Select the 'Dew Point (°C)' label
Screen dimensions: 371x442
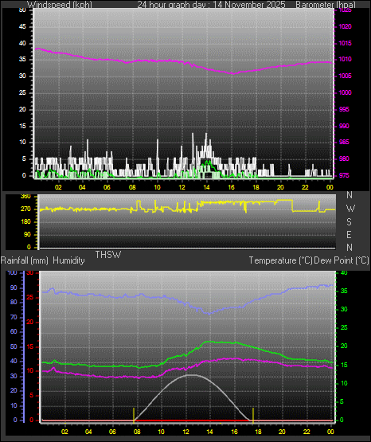(342, 260)
